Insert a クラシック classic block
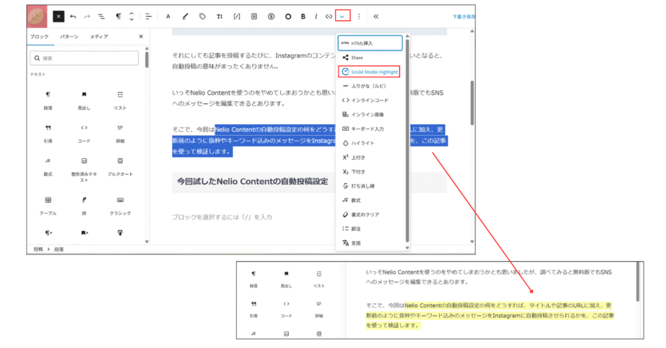Viewport: 666px width, 348px height. pyautogui.click(x=120, y=206)
